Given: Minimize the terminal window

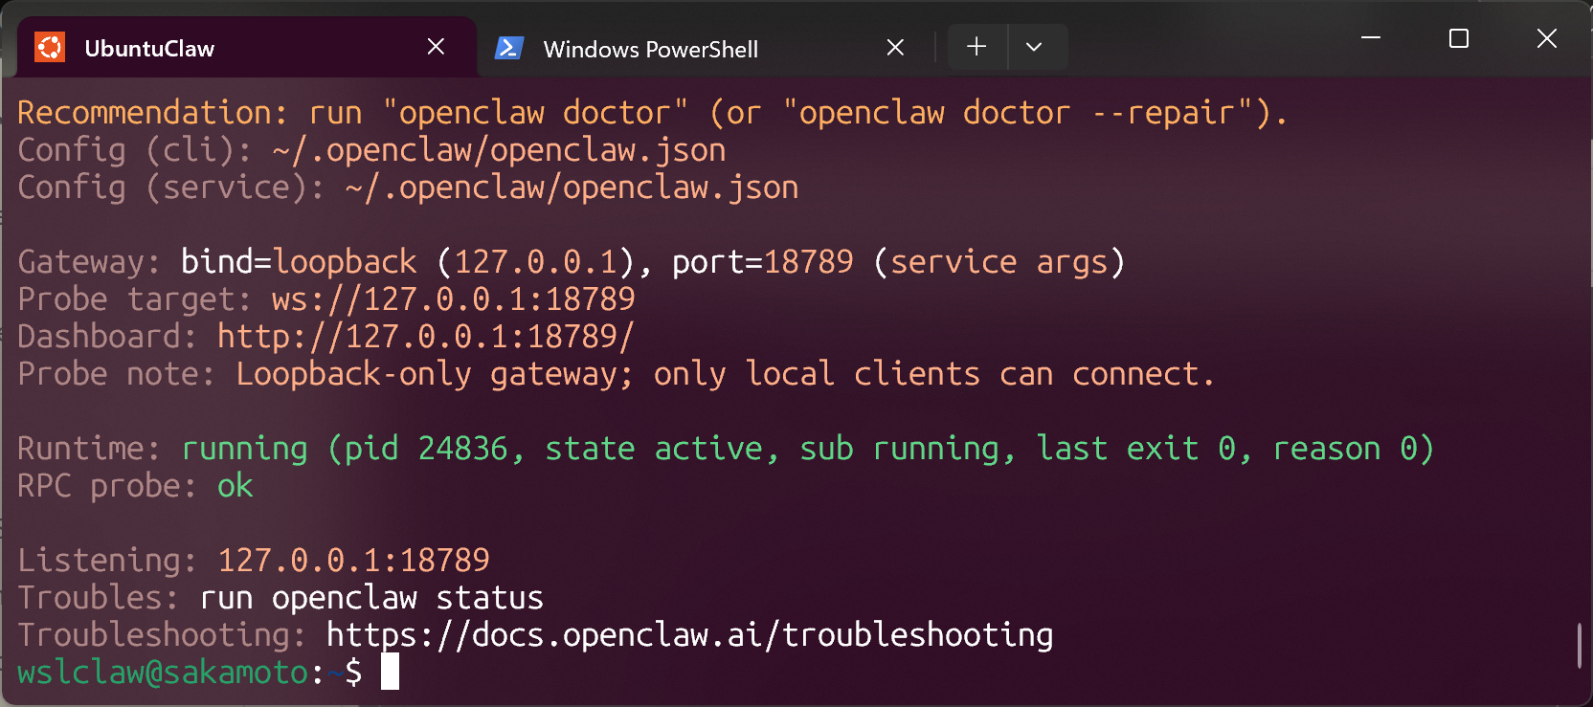Looking at the screenshot, I should coord(1371,38).
